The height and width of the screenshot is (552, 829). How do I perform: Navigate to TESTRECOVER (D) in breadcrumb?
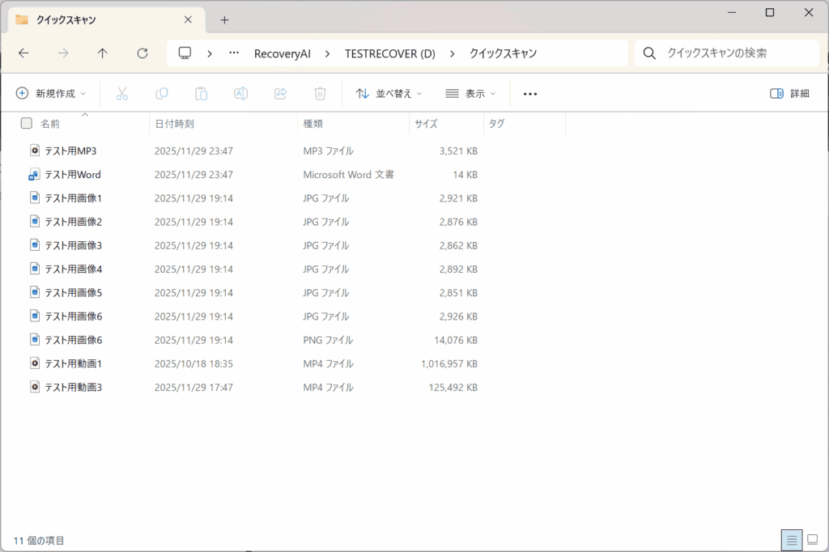[x=389, y=53]
